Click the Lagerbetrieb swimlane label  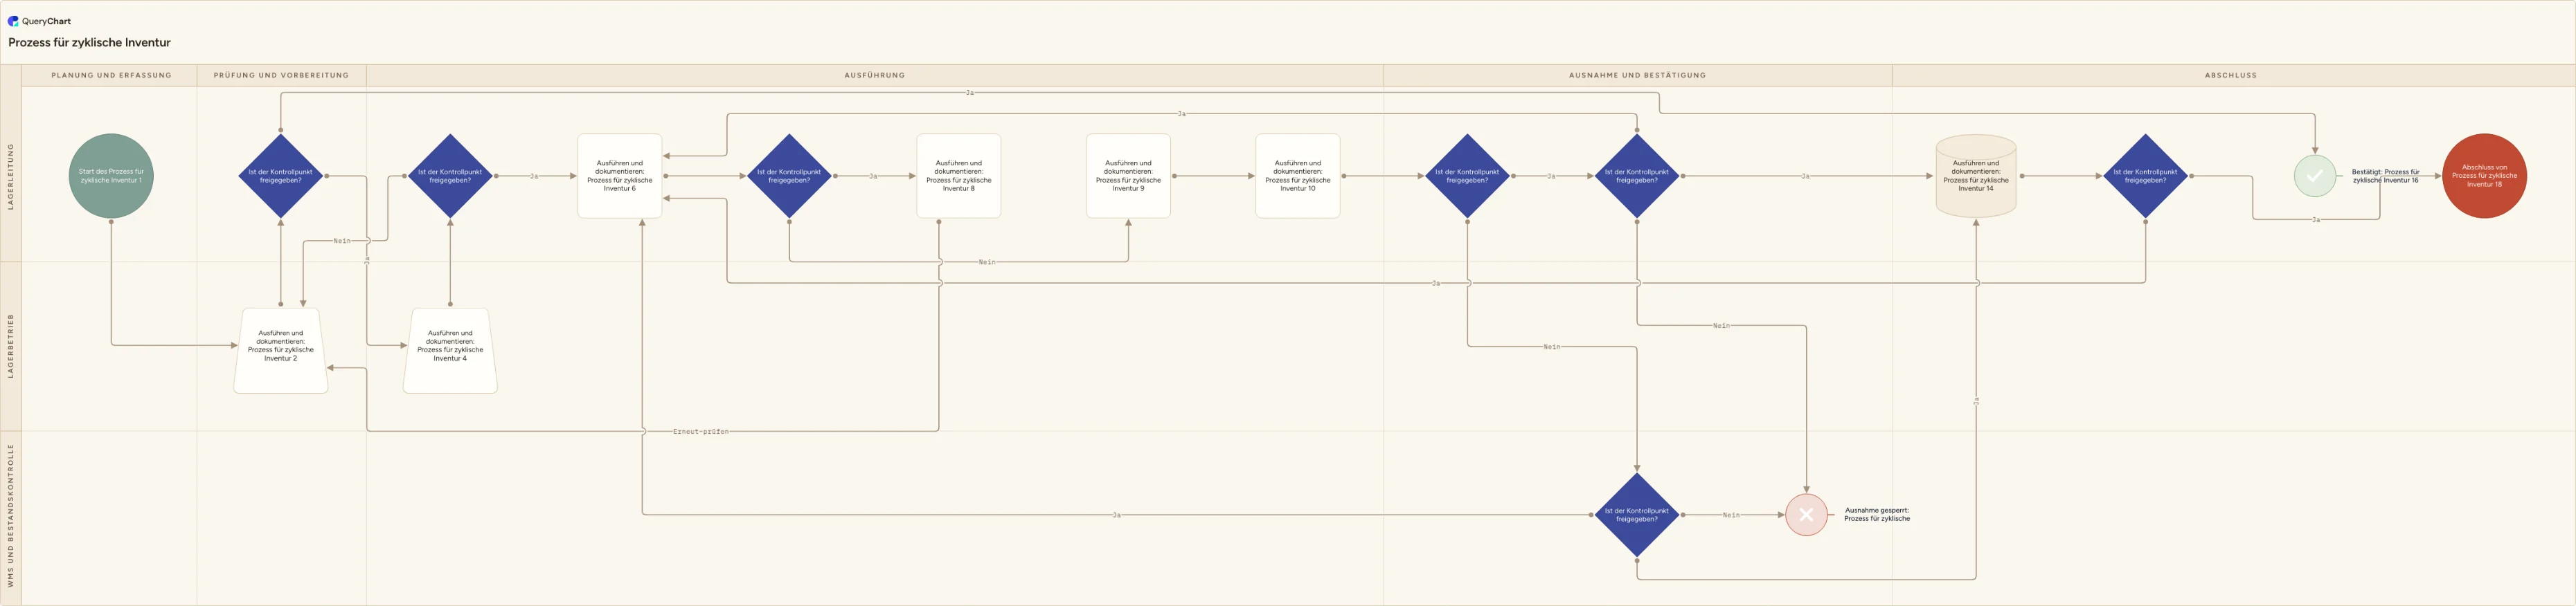point(11,345)
